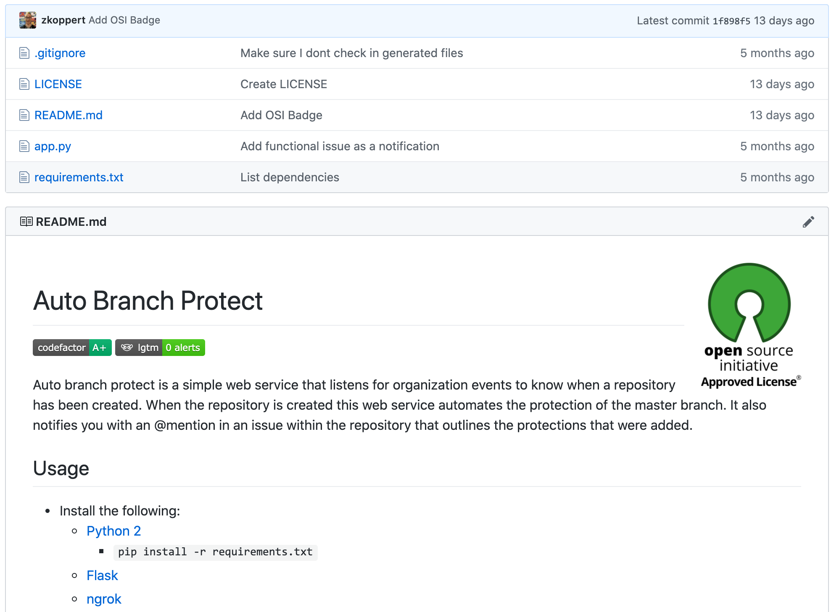Open README.md from the file list
The image size is (839, 612).
pos(69,115)
